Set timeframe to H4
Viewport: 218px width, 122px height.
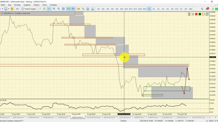point(163,9)
